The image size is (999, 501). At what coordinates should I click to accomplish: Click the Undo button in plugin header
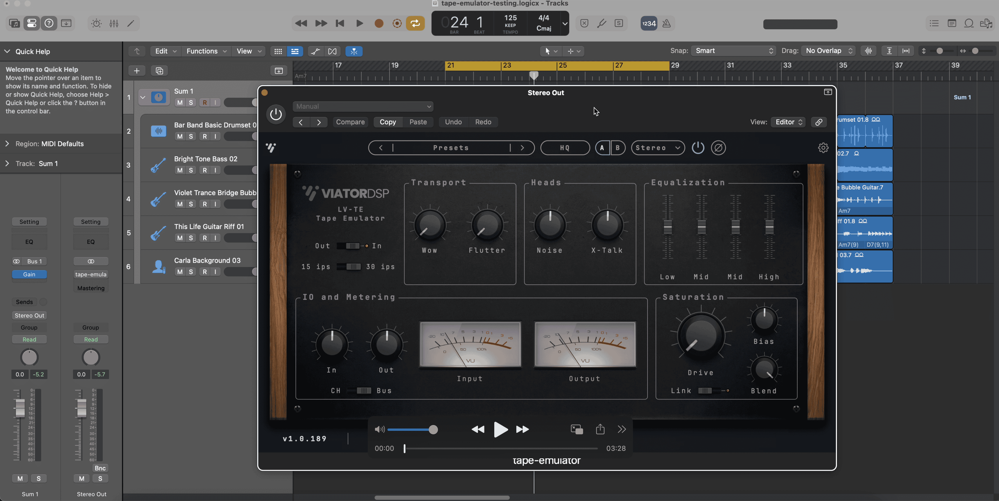453,122
